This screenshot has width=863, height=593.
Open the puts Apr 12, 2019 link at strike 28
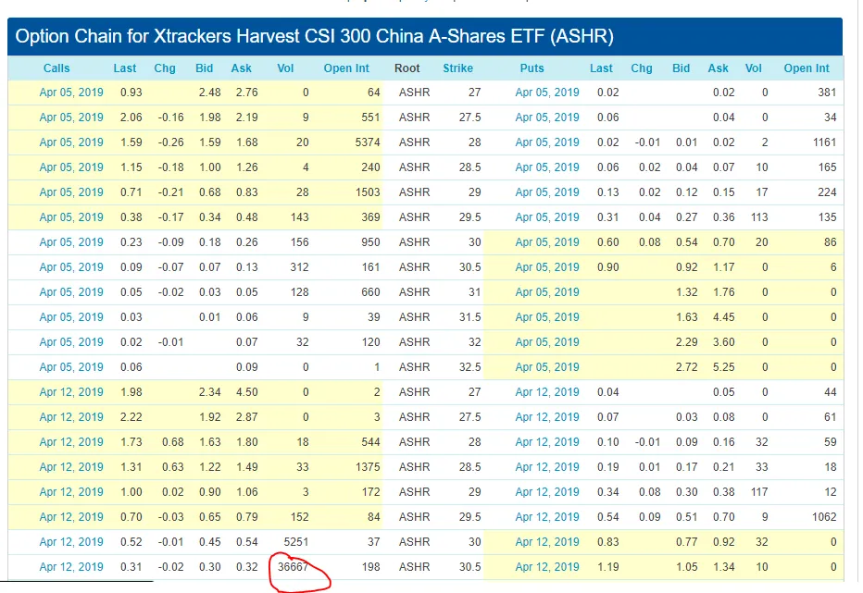tap(547, 442)
